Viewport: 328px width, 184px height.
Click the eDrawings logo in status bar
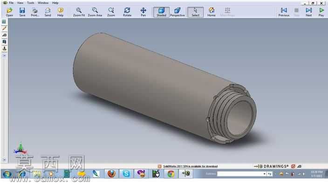pyautogui.click(x=271, y=166)
